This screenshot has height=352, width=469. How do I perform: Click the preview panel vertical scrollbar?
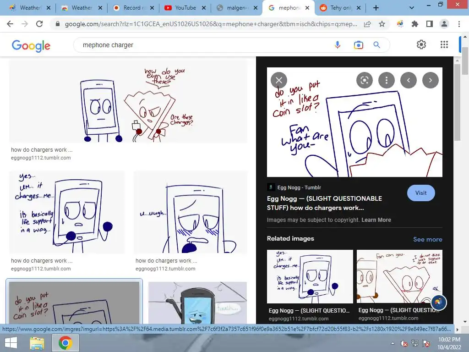click(457, 102)
